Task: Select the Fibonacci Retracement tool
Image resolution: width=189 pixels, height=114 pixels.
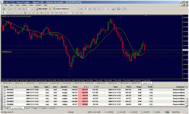Action: pos(29,13)
